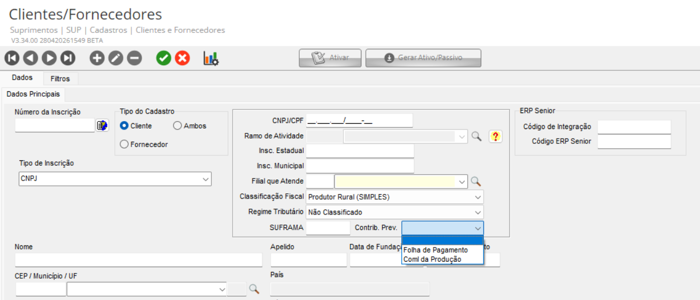The image size is (700, 300).
Task: Click into the Nome input field
Action: pyautogui.click(x=138, y=260)
